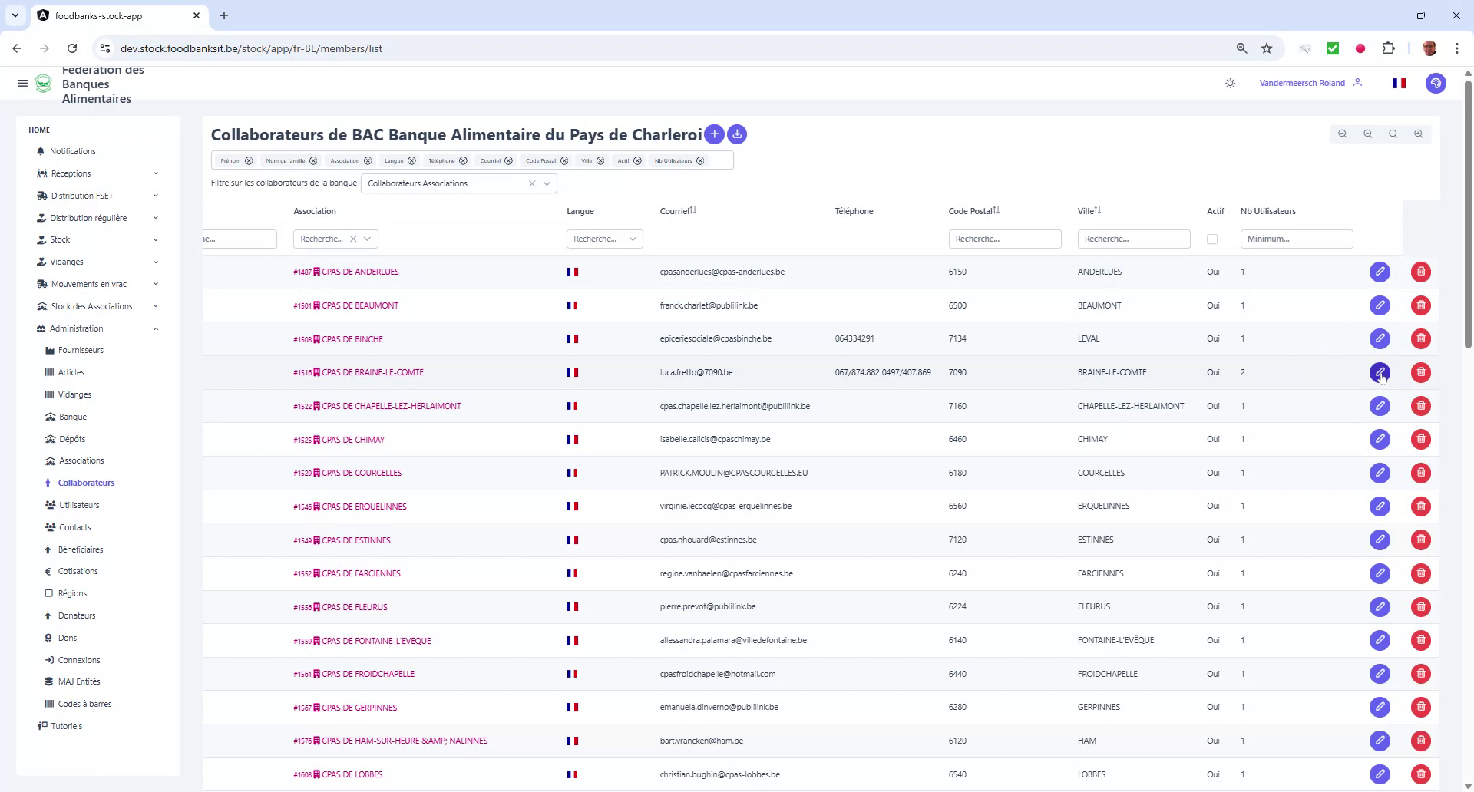This screenshot has height=792, width=1474.
Task: Select the theme brightness sun icon
Action: 1230,83
